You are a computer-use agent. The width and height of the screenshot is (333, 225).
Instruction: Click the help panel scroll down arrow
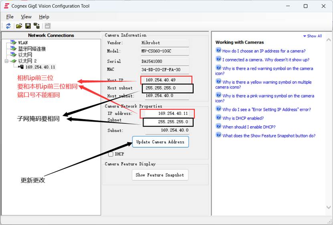[x=329, y=207]
